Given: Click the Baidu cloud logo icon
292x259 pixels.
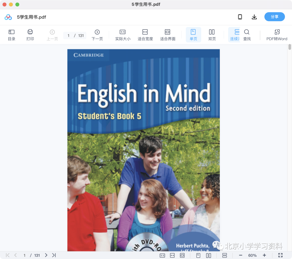Looking at the screenshot, I should (x=8, y=17).
